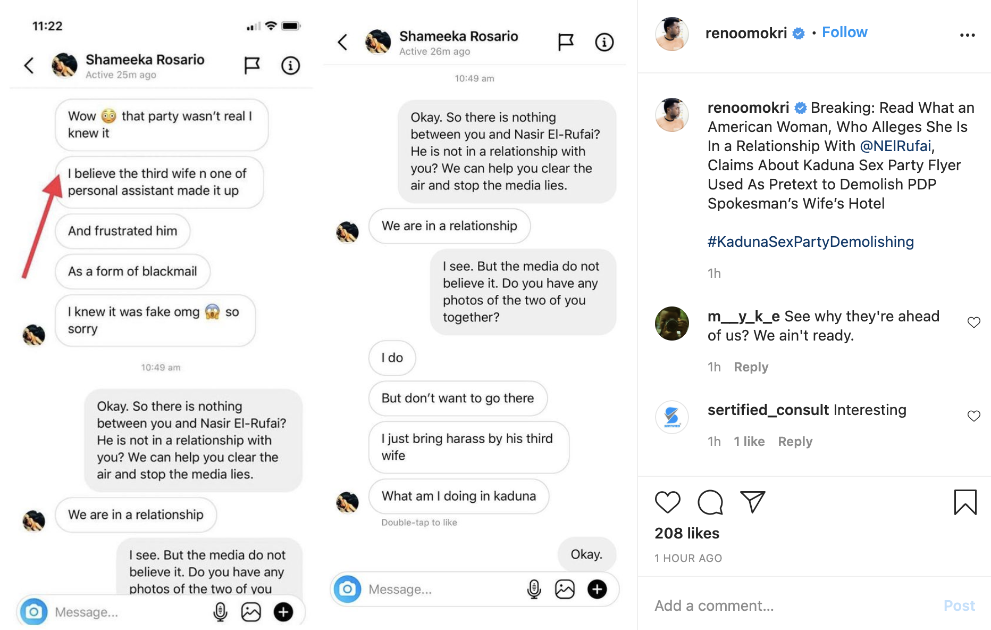The image size is (991, 630).
Task: Open the @NElRufai mention link
Action: [x=895, y=146]
